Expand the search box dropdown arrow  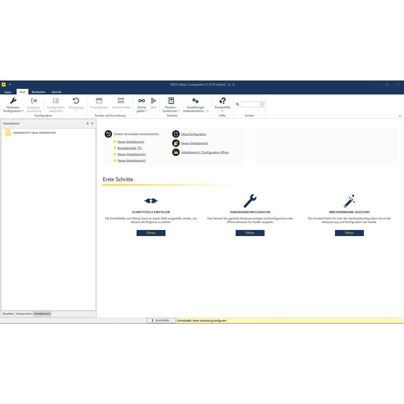pyautogui.click(x=262, y=104)
